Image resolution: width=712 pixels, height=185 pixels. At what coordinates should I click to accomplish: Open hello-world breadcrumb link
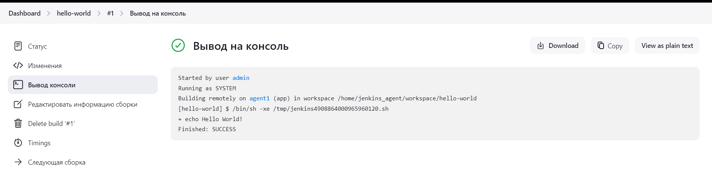click(74, 13)
